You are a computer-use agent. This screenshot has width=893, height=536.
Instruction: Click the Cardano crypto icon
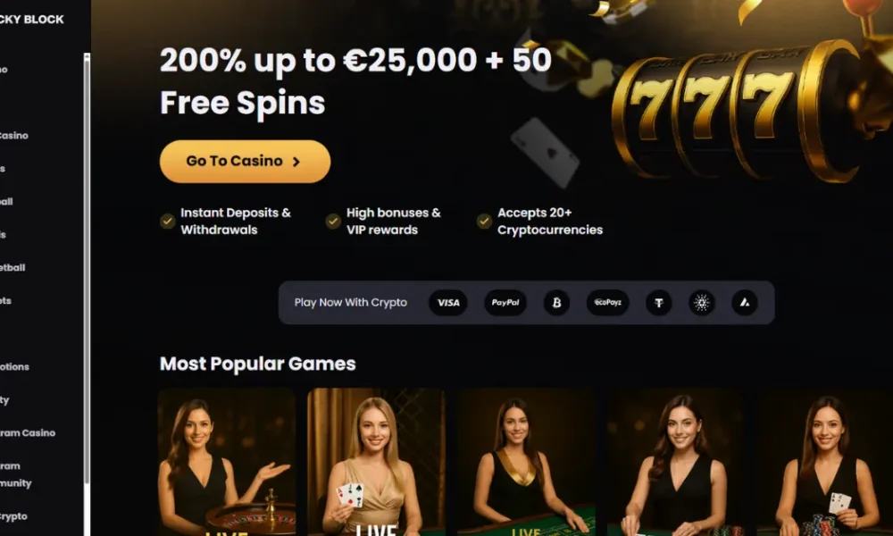point(702,303)
